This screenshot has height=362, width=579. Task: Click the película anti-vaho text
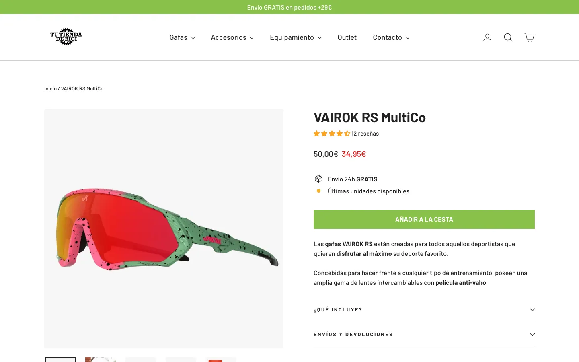coord(461,283)
